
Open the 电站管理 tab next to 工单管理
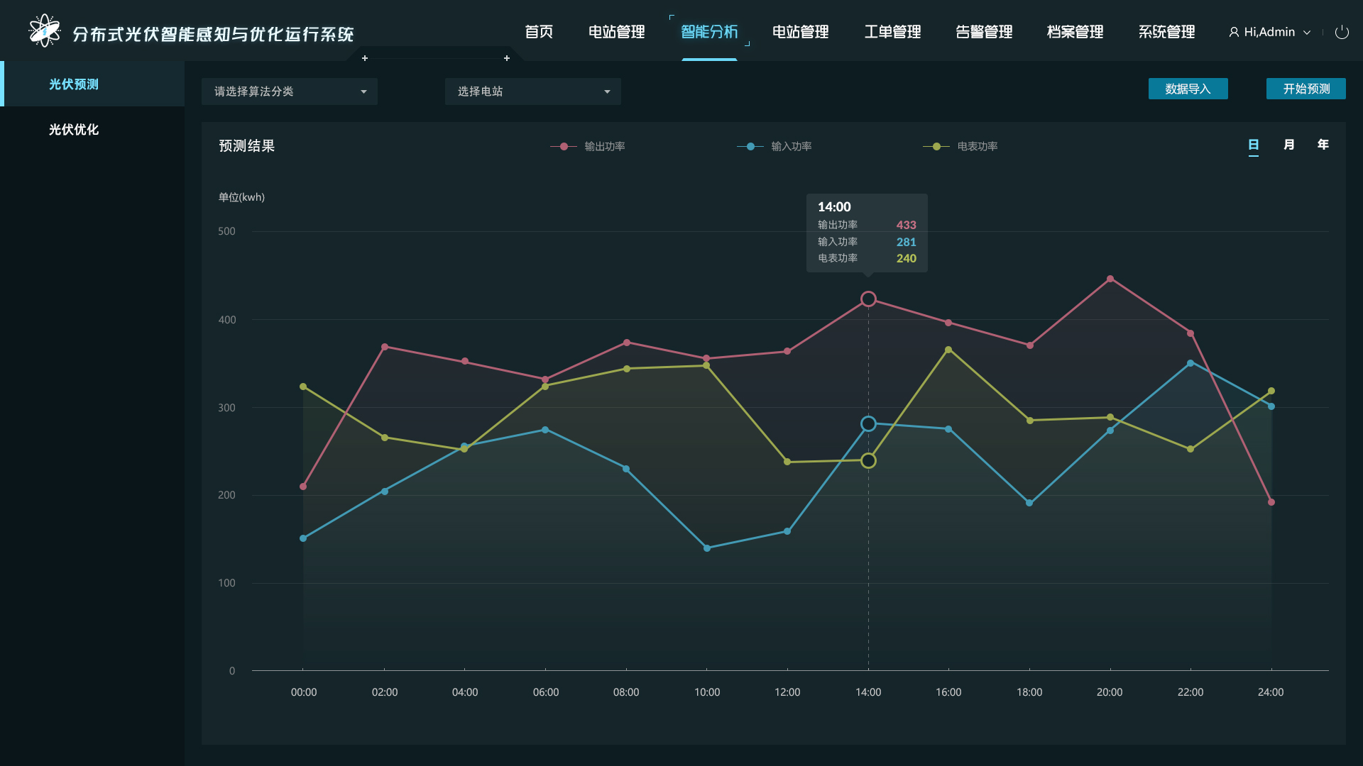point(801,32)
